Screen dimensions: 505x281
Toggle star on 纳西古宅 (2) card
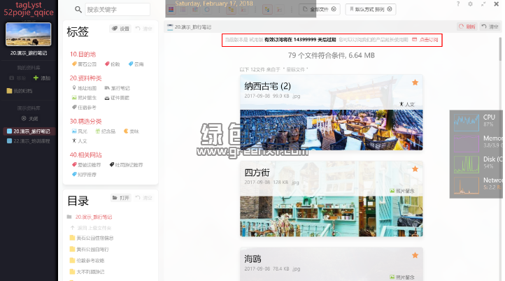click(415, 82)
